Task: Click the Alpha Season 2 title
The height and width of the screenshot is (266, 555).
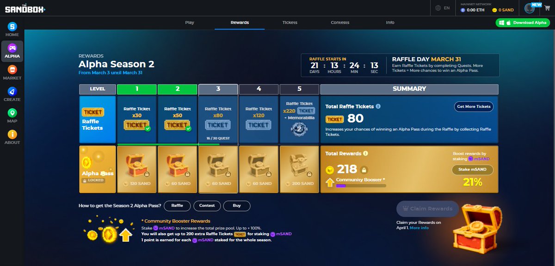Action: coord(117,64)
